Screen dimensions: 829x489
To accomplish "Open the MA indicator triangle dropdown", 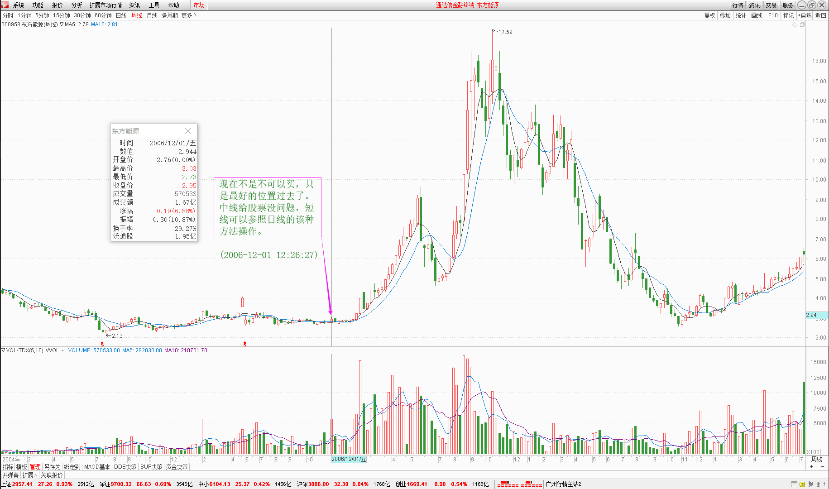I will (62, 24).
